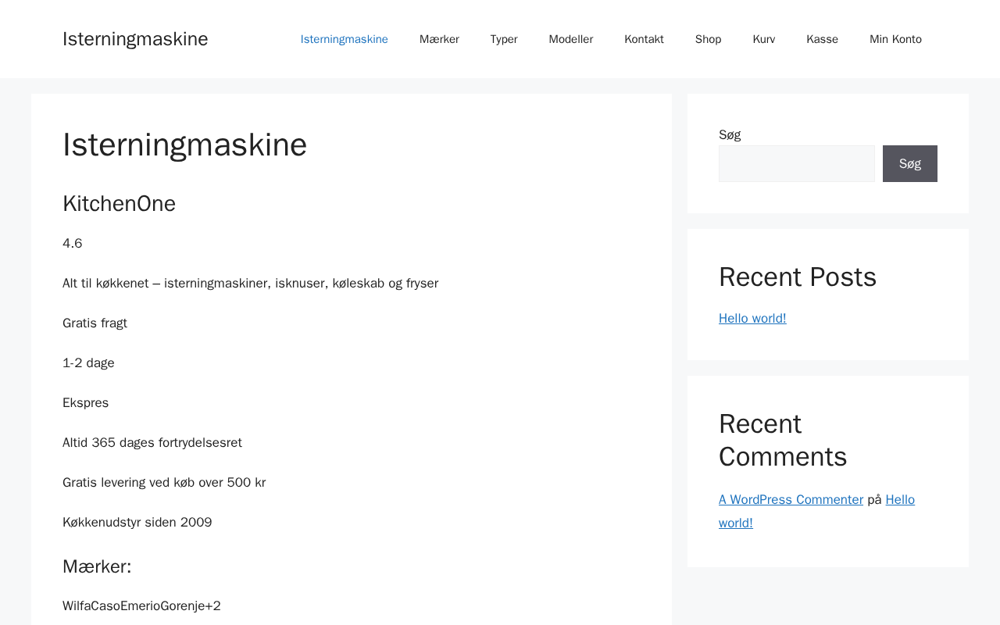Viewport: 1000px width, 625px height.
Task: Click the WilfaCasoEmerioGorenje+2 brand text
Action: [x=141, y=605]
